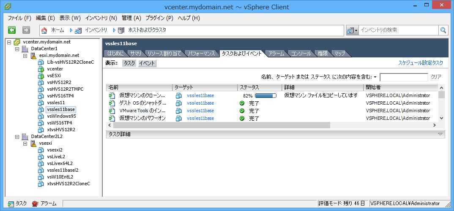Viewport: 454px width, 211px height.
Task: Open the インベントリ (N) menu
Action: 101,18
